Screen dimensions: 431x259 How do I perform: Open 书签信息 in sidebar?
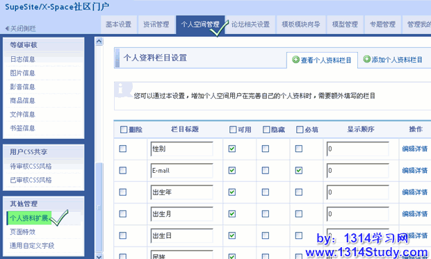click(22, 128)
